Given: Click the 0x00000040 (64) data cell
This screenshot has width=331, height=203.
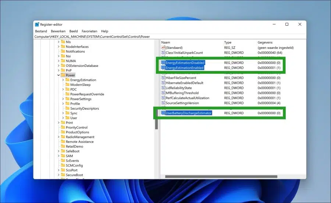Looking at the screenshot, I should click(x=270, y=53).
